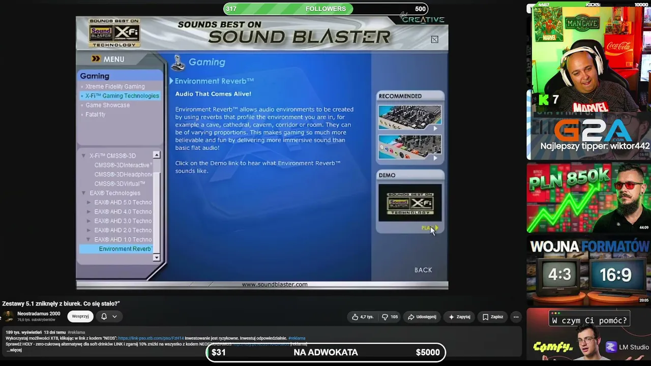The height and width of the screenshot is (366, 651).
Task: Select X-Fi Gaming Technologies menu item
Action: (x=122, y=96)
